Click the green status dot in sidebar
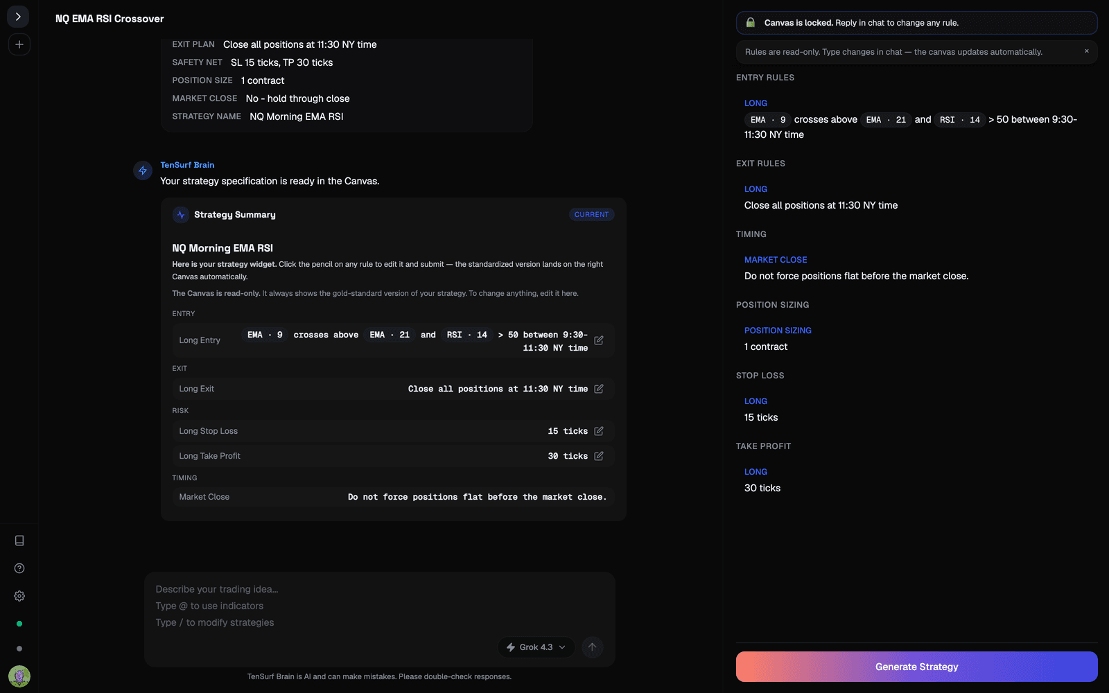This screenshot has height=693, width=1109. tap(19, 624)
